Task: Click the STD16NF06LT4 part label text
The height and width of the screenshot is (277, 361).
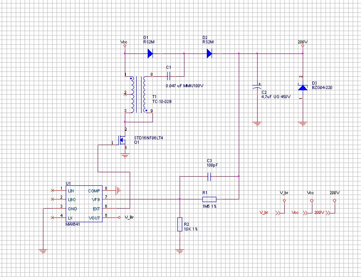Action: tap(148, 138)
